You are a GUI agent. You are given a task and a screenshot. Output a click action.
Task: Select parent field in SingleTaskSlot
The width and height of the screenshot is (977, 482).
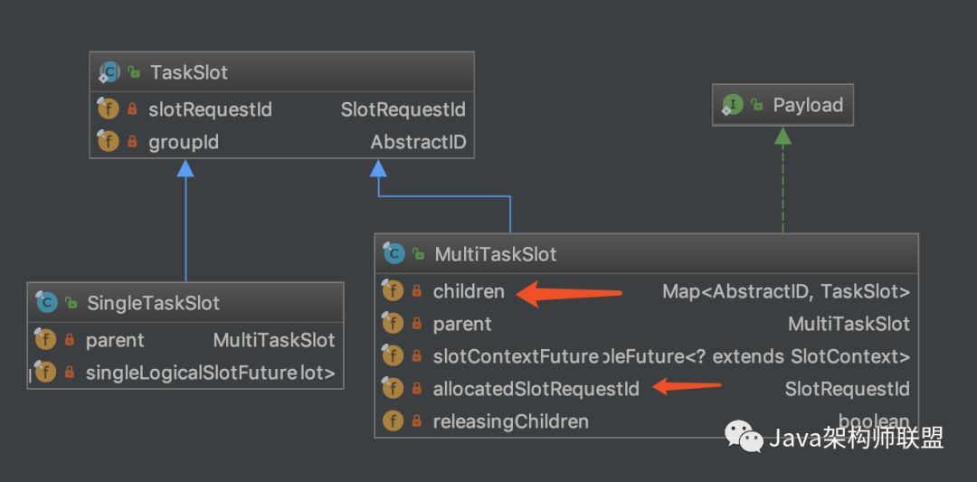click(x=115, y=340)
